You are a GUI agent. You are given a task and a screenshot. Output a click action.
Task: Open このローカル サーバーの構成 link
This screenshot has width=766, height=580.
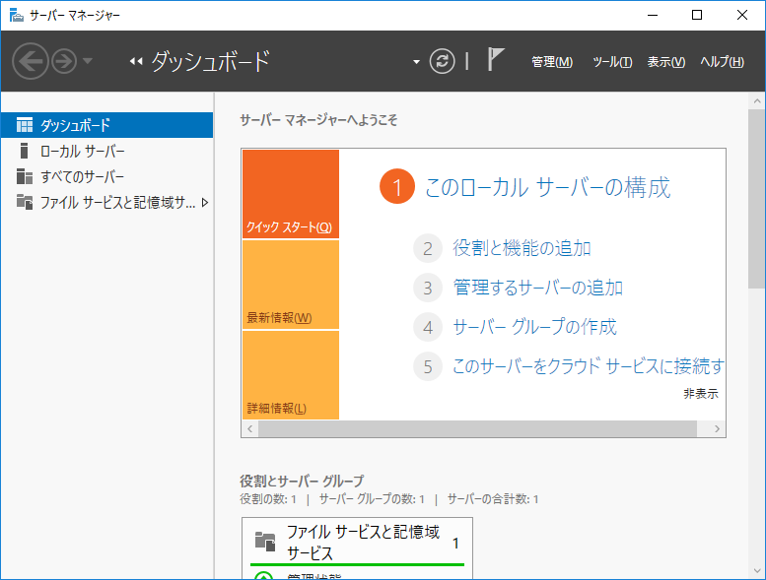(547, 187)
